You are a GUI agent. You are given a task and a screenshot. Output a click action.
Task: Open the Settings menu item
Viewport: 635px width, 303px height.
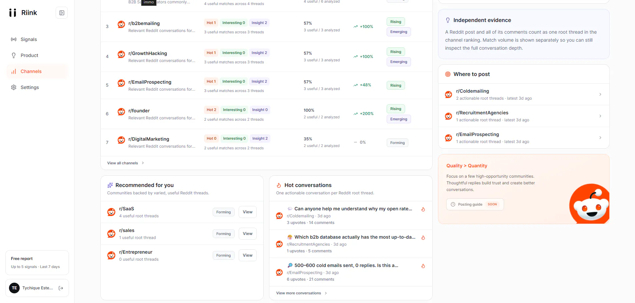[37, 87]
